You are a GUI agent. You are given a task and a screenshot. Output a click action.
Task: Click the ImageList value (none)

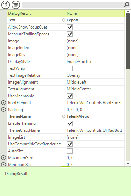(x=73, y=137)
